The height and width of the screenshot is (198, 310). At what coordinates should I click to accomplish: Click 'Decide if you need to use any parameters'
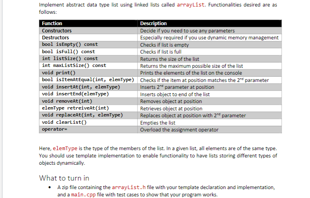(187, 30)
